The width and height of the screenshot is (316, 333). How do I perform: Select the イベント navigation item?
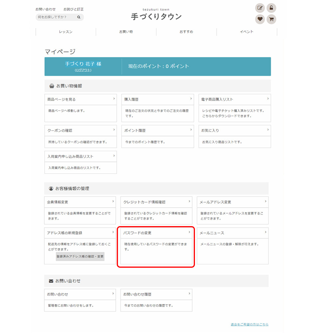tap(246, 32)
